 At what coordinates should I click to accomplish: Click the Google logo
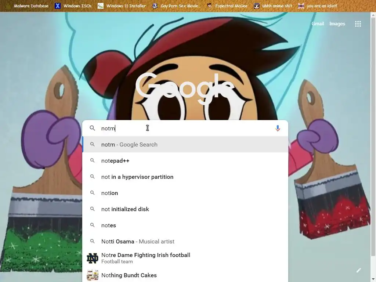(185, 88)
